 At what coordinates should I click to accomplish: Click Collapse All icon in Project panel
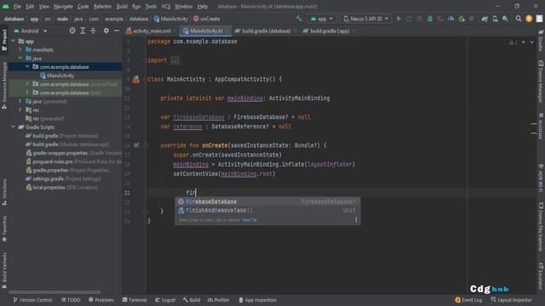coord(93,31)
